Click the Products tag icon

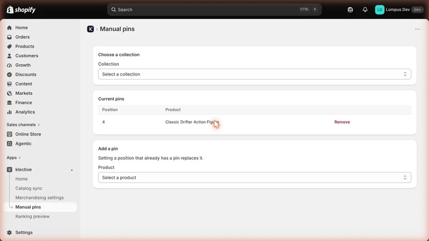point(10,47)
